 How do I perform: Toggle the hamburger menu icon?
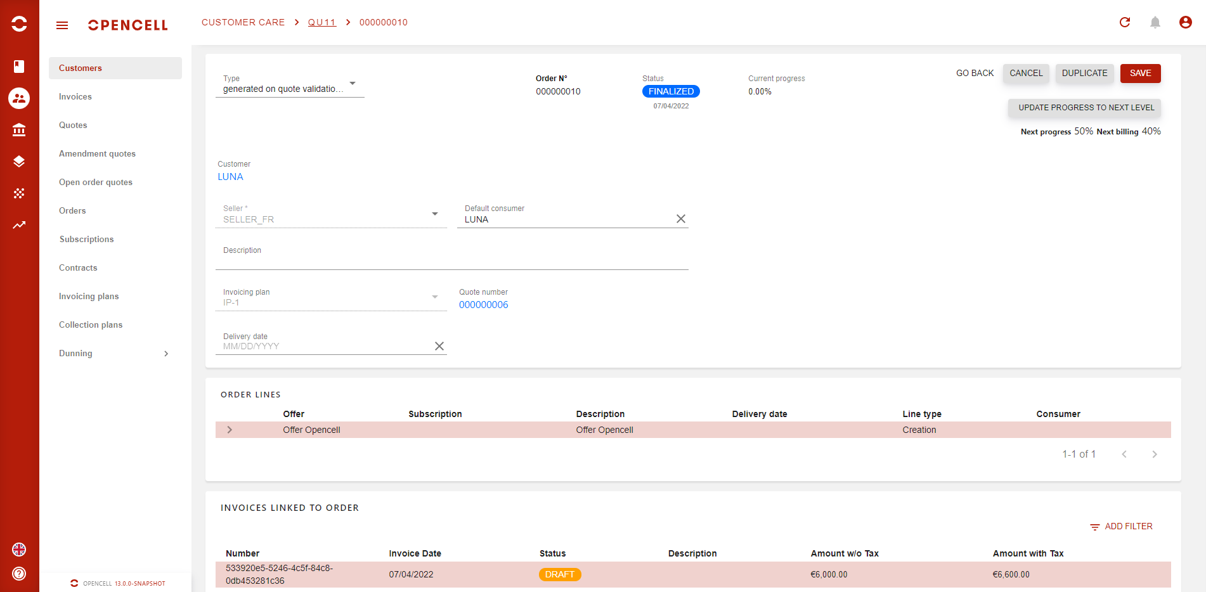(x=62, y=25)
